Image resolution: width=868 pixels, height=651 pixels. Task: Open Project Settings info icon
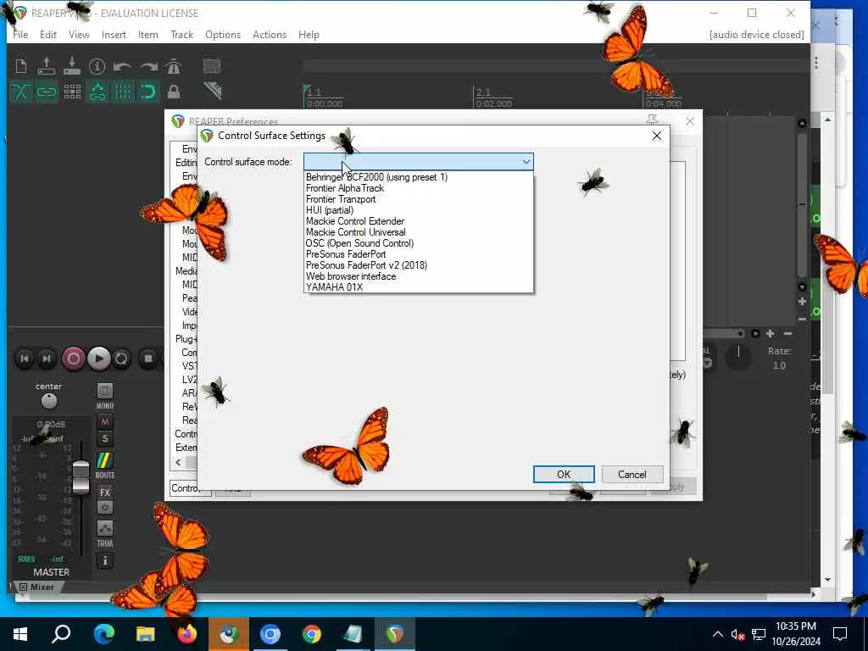(x=97, y=66)
